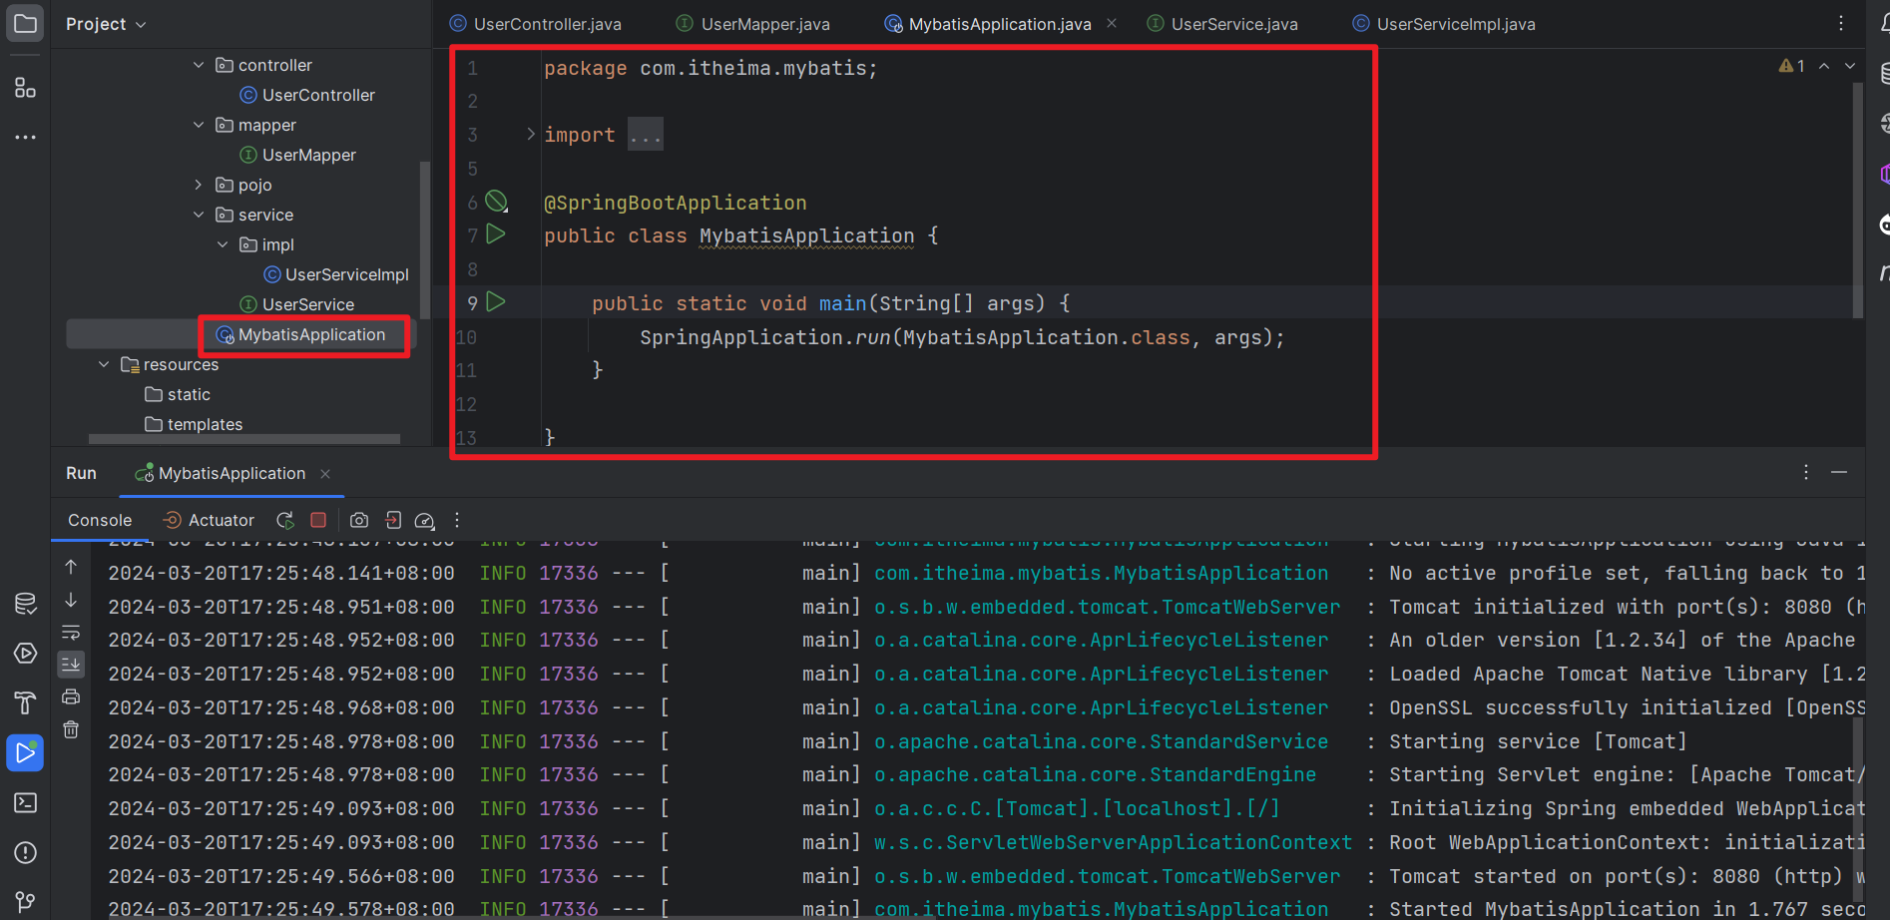
Task: Stop the running MybatisApplication
Action: 318,520
